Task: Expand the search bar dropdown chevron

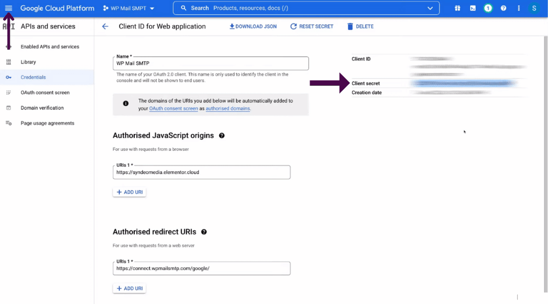Action: pos(430,8)
